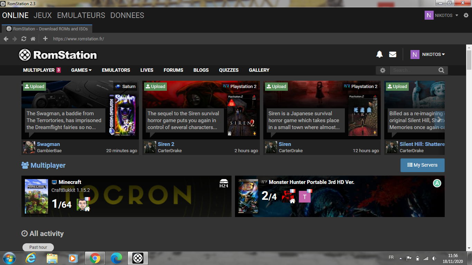Open notifications bell icon

coord(379,54)
